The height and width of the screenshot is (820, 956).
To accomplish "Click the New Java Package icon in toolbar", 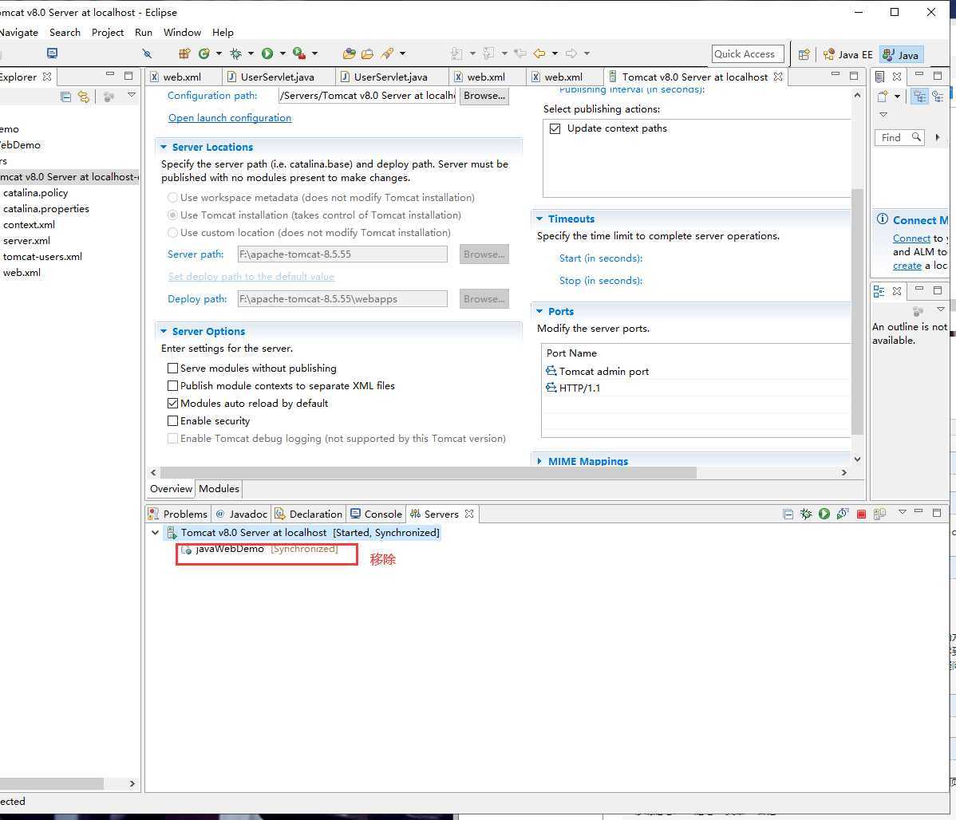I will pos(184,53).
